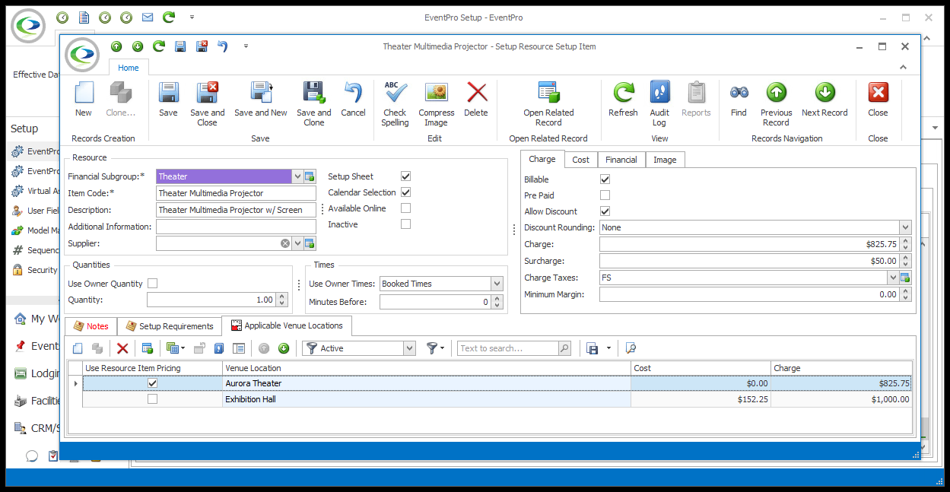Viewport: 950px width, 492px height.
Task: Choose Save and Clone in the ribbon
Action: (x=314, y=103)
